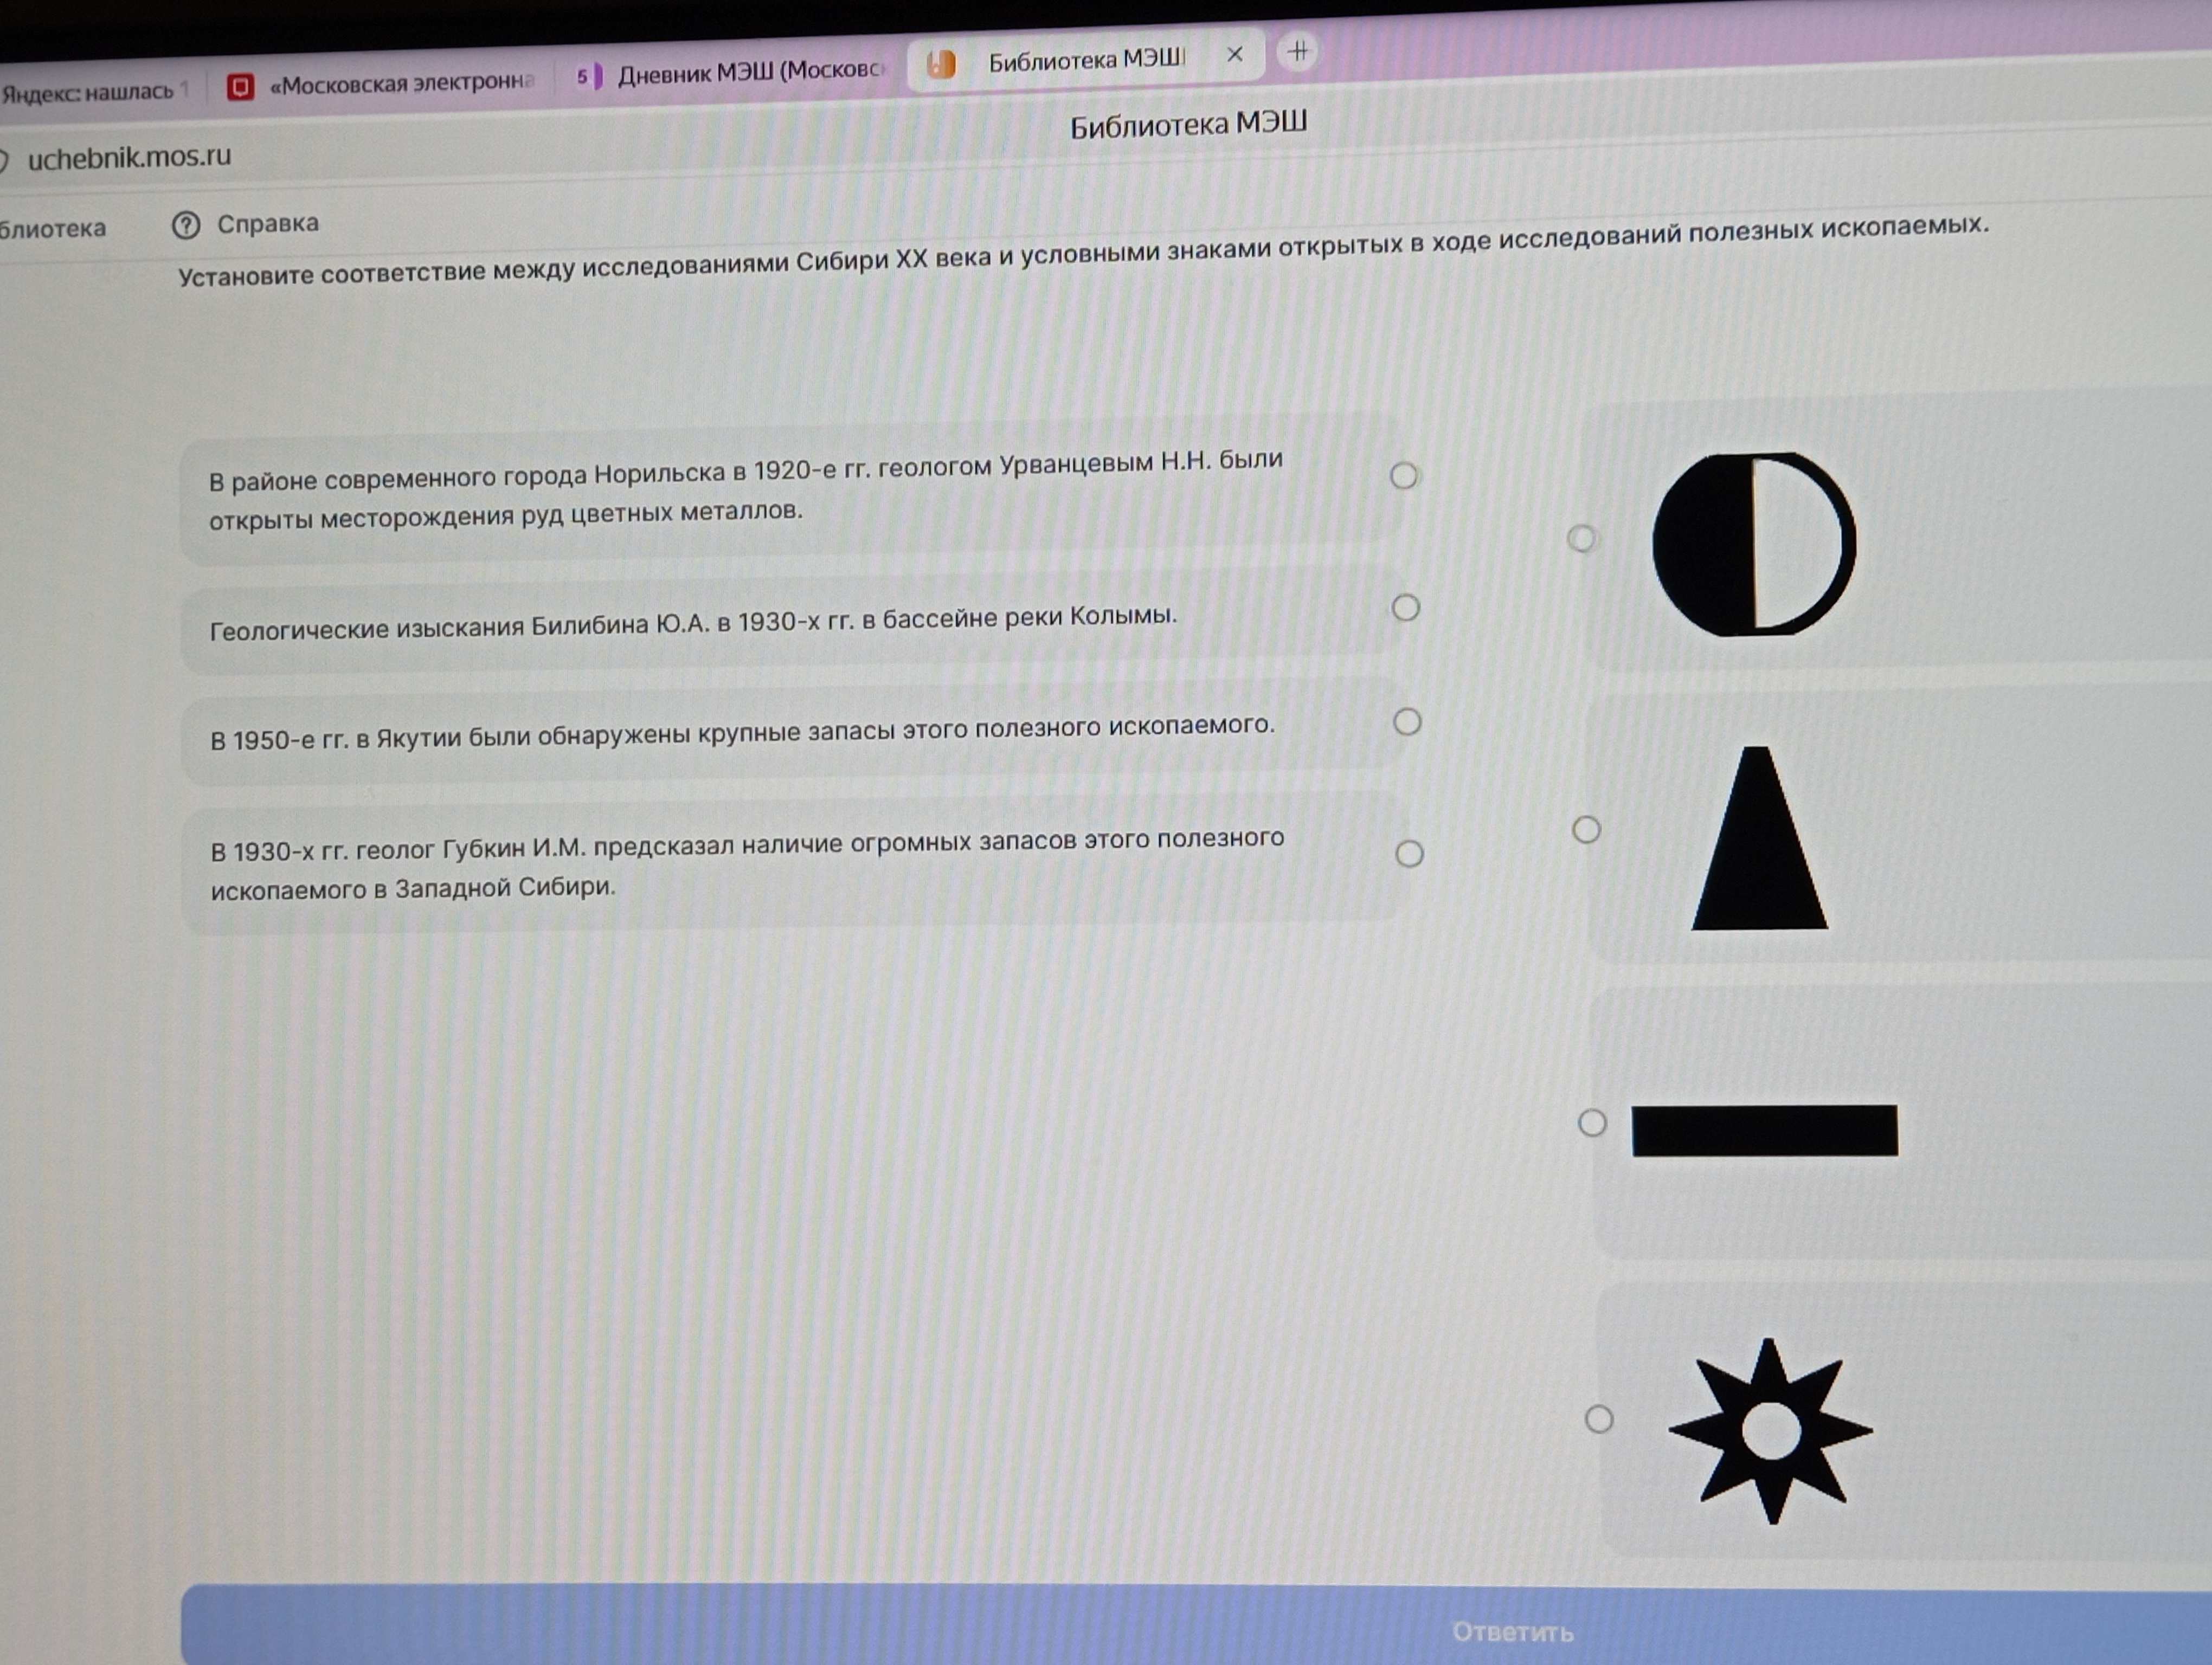Click the uchebnik.mos.ru address bar
Screen dimensions: 2212x1665
[x=129, y=157]
